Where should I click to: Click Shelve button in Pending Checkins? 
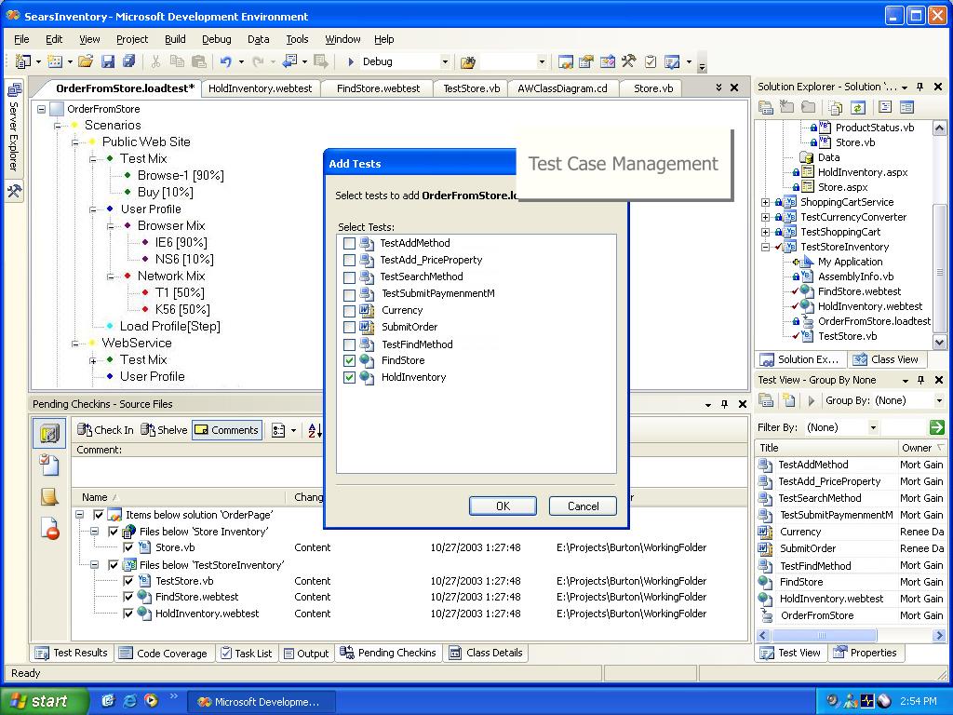(x=164, y=430)
